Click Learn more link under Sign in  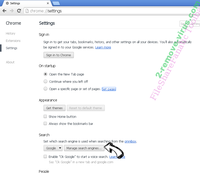click(103, 47)
